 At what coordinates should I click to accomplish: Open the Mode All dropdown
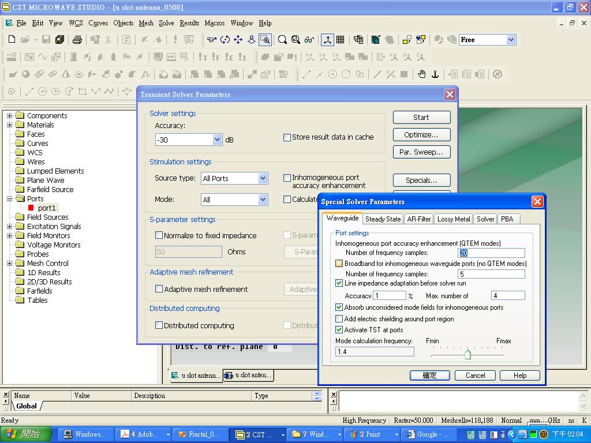[263, 200]
